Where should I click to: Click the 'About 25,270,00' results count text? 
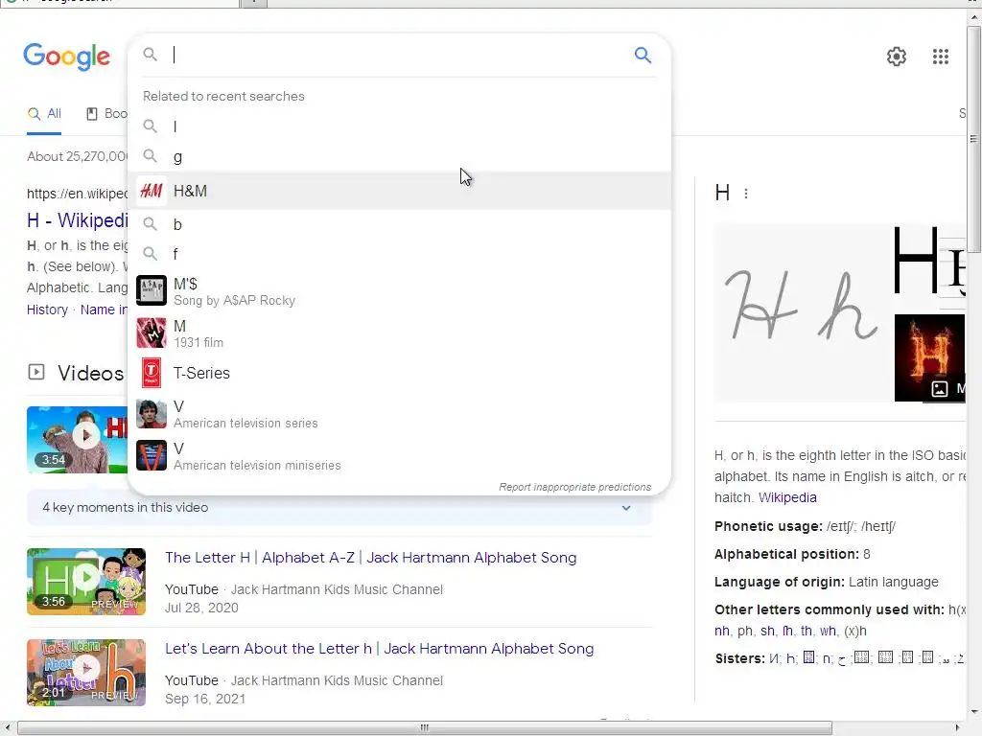pyautogui.click(x=77, y=156)
